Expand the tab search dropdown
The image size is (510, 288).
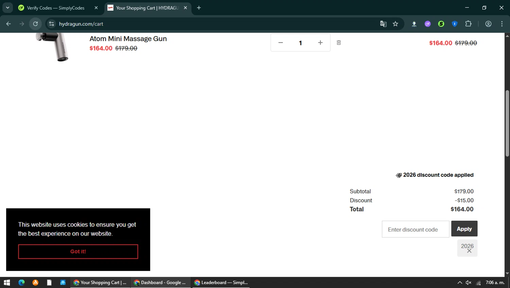pos(7,7)
